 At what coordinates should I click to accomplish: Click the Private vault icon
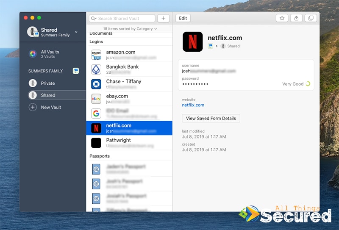click(x=33, y=83)
